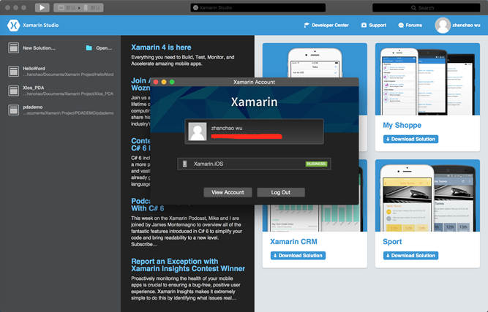Viewport: 488px width, 312px height.
Task: Click the Xamarin Studio logo icon in blue header
Action: tap(14, 26)
